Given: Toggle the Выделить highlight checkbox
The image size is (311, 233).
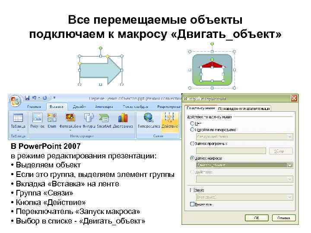Looking at the screenshot, I should tap(192, 204).
